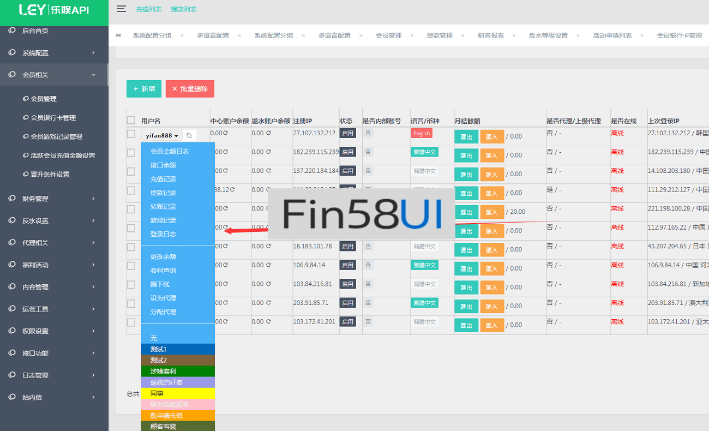Toggle the hamburger sidebar menu icon
The image size is (709, 431).
pos(121,9)
